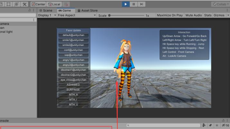Click the MTH_I mouth button

coord(73,100)
